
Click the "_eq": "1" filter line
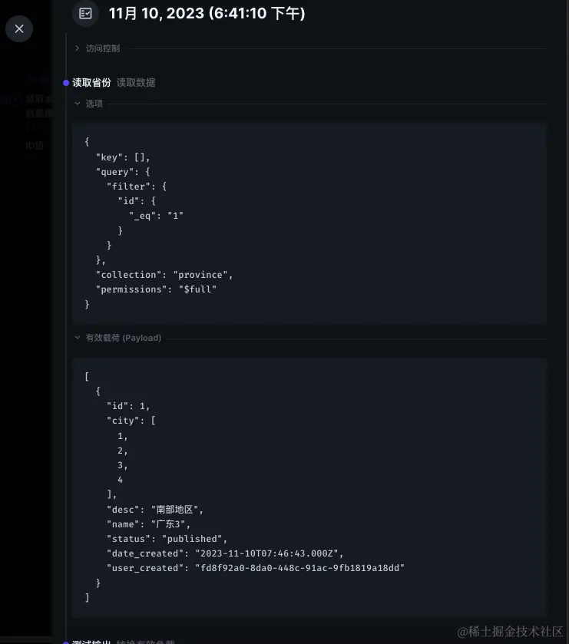click(x=156, y=216)
